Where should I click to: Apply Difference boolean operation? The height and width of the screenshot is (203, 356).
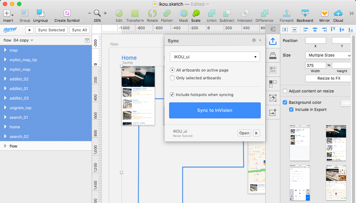[264, 13]
